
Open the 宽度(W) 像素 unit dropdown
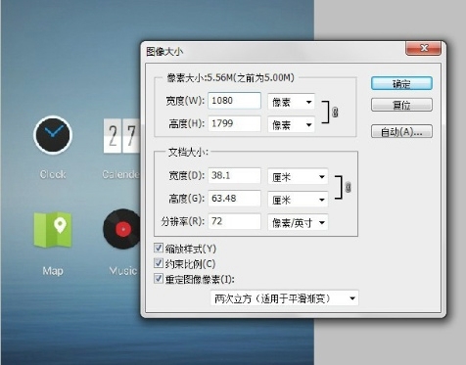(291, 102)
